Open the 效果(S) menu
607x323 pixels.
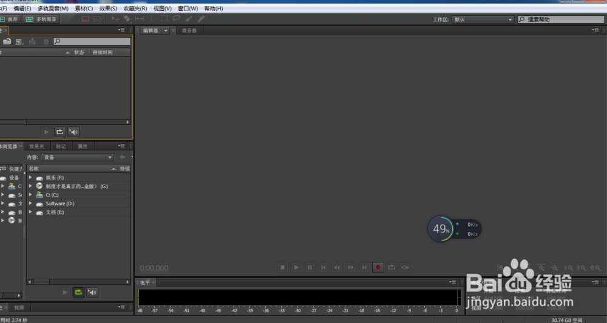click(x=108, y=8)
